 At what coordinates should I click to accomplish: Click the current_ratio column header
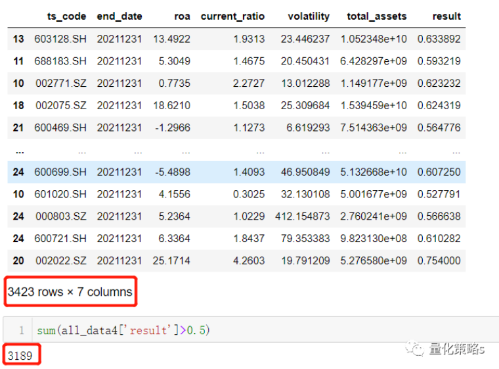tap(232, 16)
